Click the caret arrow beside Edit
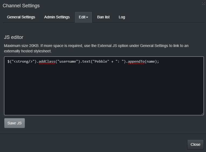 87,17
